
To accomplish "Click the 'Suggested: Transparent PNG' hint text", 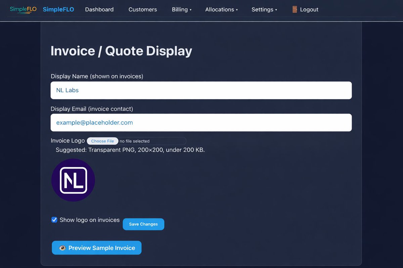I will point(130,150).
